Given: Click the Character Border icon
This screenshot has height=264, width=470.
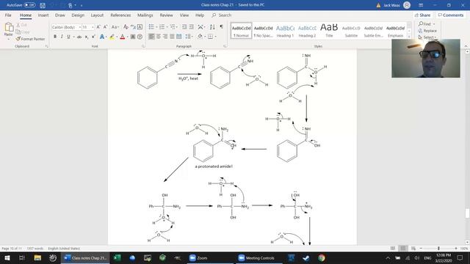Looking at the screenshot, I should (140, 27).
